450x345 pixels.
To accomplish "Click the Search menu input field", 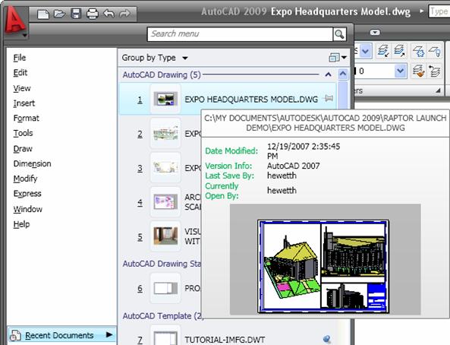I will tap(240, 34).
